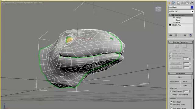
Task: Click the Map Channel spinner arrows
Action: click(190, 91)
